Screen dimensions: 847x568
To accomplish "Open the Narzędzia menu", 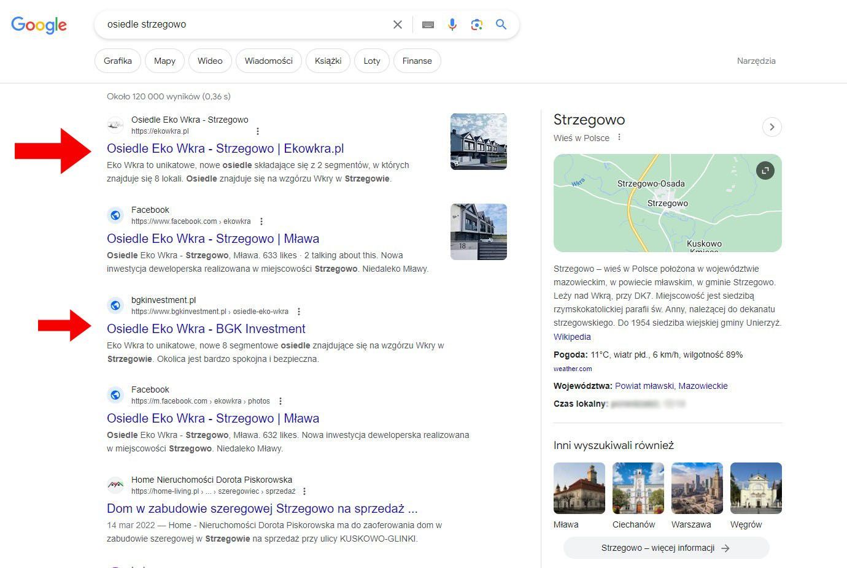I will (756, 61).
